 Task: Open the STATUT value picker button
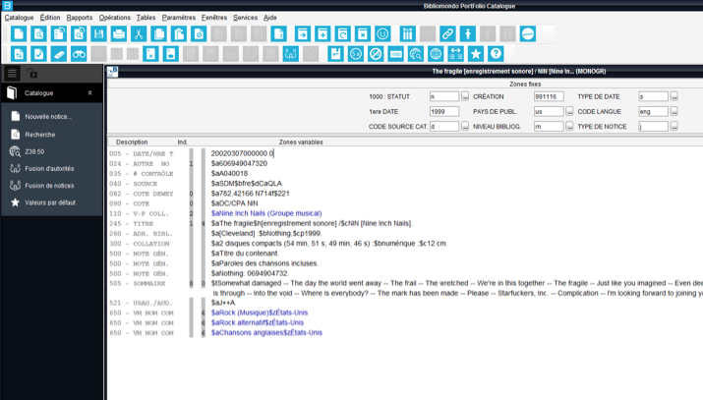pyautogui.click(x=465, y=96)
